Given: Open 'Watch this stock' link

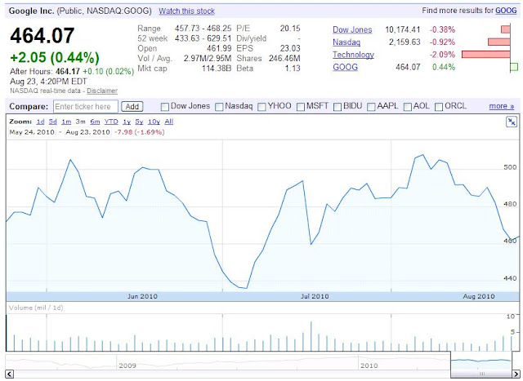Looking at the screenshot, I should (x=186, y=11).
